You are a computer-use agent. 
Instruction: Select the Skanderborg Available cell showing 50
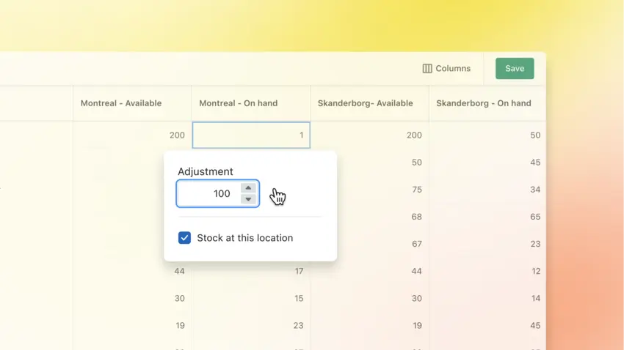tap(383, 163)
